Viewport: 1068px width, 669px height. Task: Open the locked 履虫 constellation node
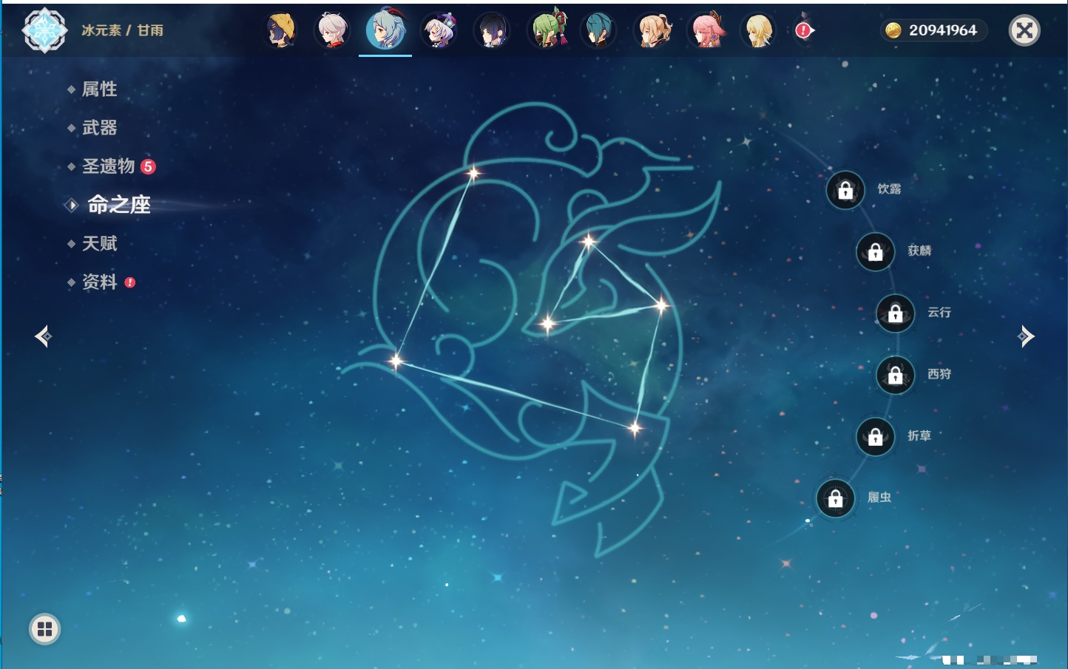pos(835,499)
